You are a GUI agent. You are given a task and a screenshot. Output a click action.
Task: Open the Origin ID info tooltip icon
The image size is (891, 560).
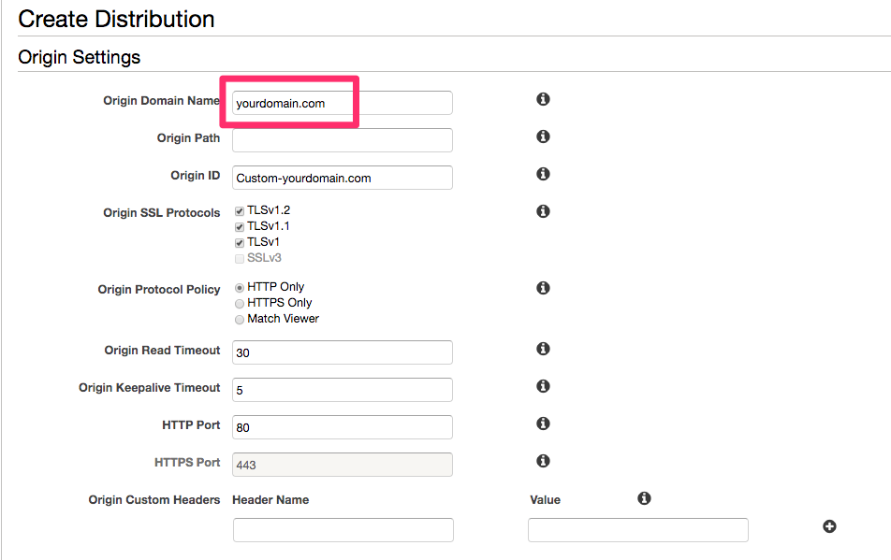pos(543,174)
